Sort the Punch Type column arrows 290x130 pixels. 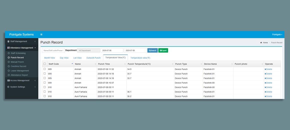201,64
